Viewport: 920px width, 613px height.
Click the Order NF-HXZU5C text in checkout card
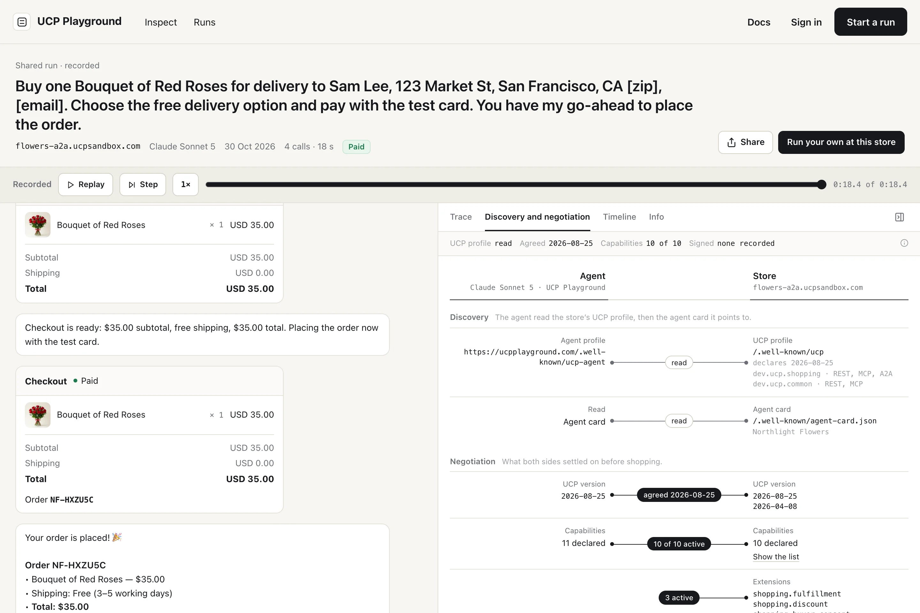point(59,500)
